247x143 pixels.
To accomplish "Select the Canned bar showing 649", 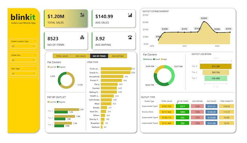I will pos(109,88).
